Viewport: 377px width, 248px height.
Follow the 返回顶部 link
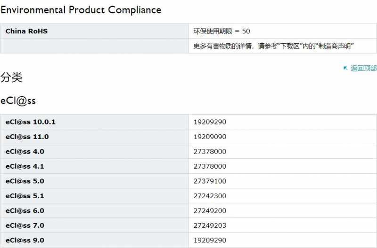click(363, 68)
